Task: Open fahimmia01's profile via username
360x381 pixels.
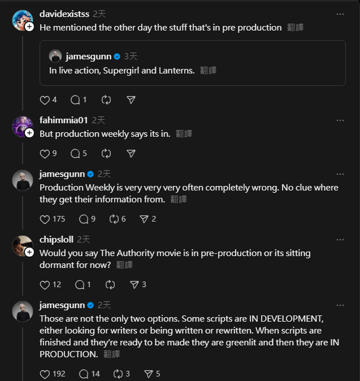Action: [63, 120]
